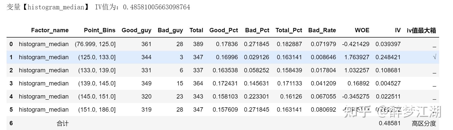Click row index 6

pos(11,123)
